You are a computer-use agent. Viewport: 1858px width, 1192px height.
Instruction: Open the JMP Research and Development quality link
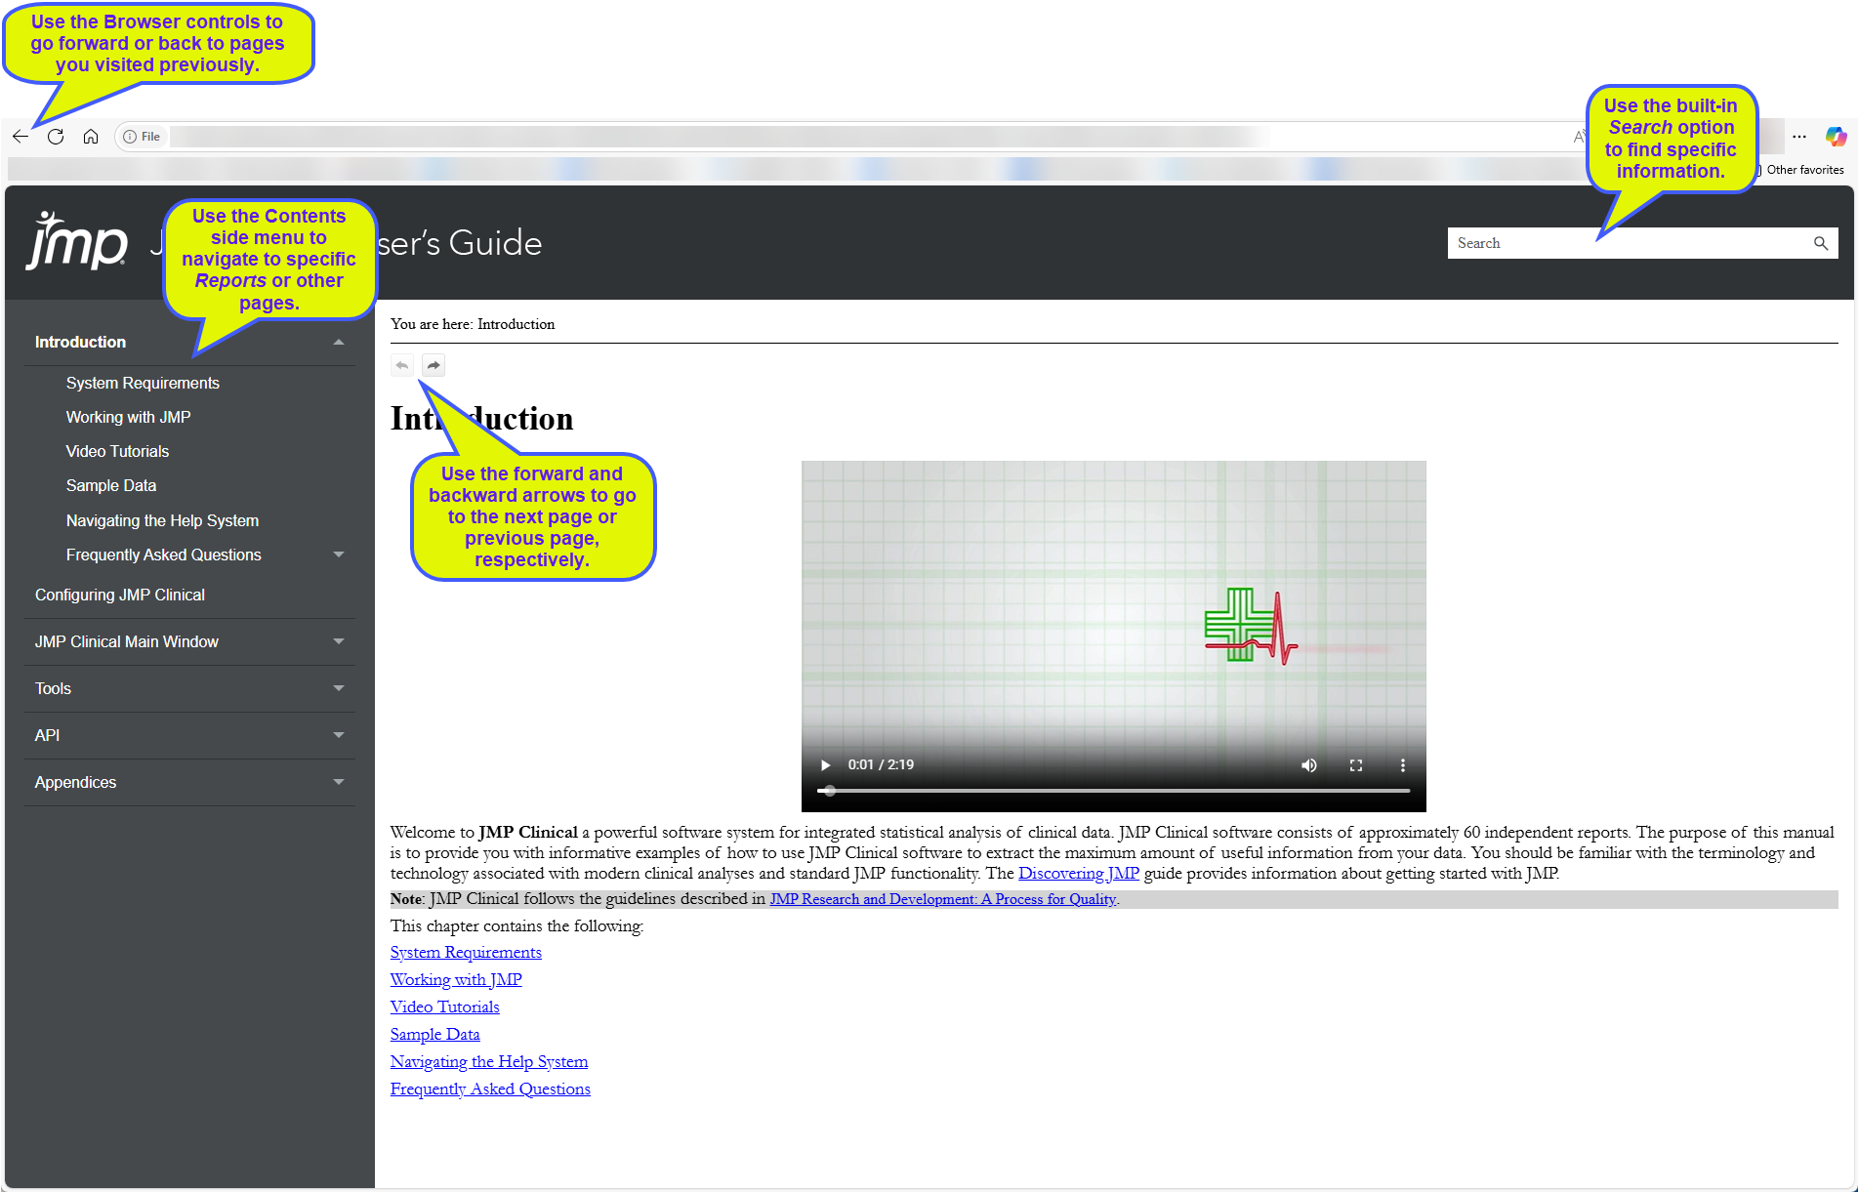click(943, 899)
